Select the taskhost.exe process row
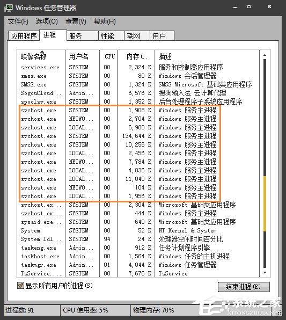286x320 pixels. click(x=138, y=256)
